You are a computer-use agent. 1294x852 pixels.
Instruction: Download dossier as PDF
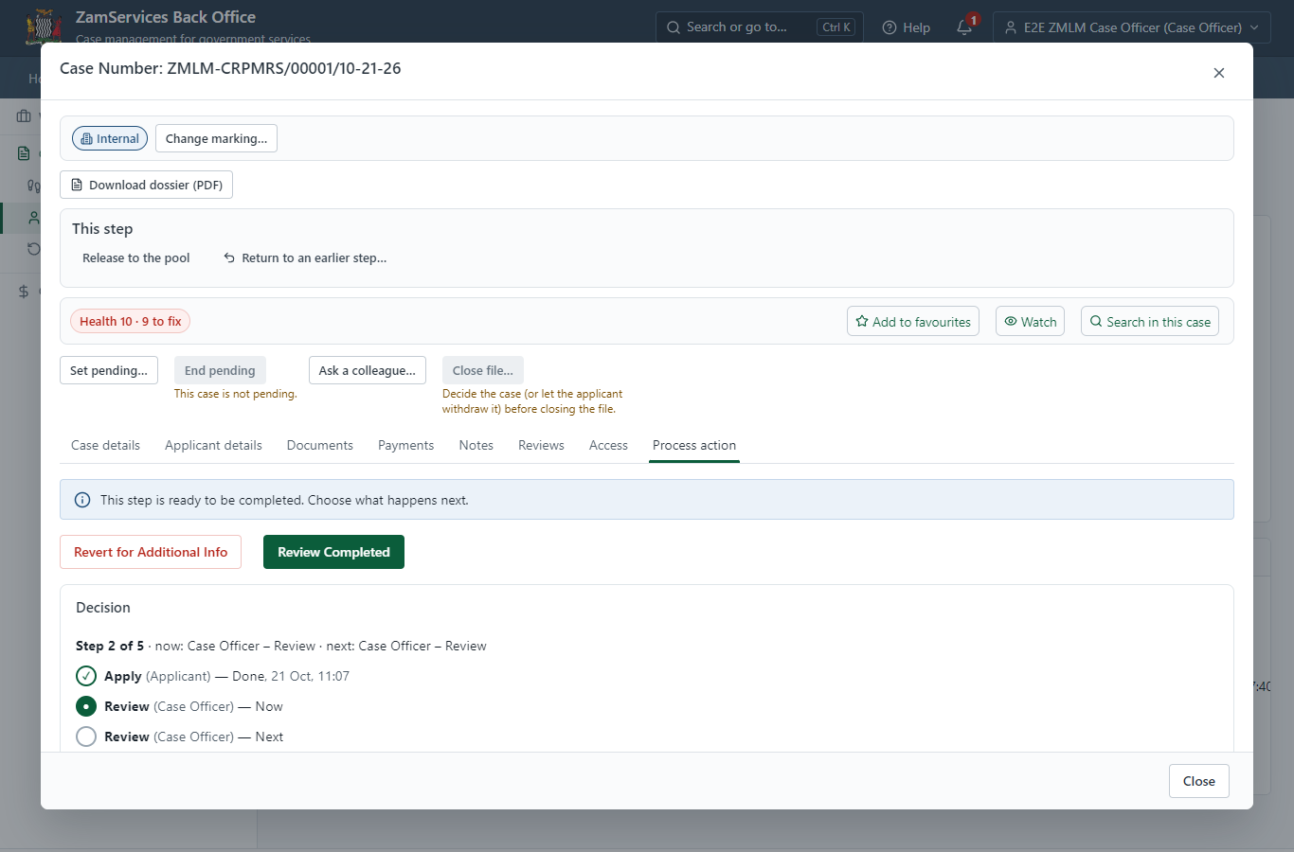tap(146, 185)
